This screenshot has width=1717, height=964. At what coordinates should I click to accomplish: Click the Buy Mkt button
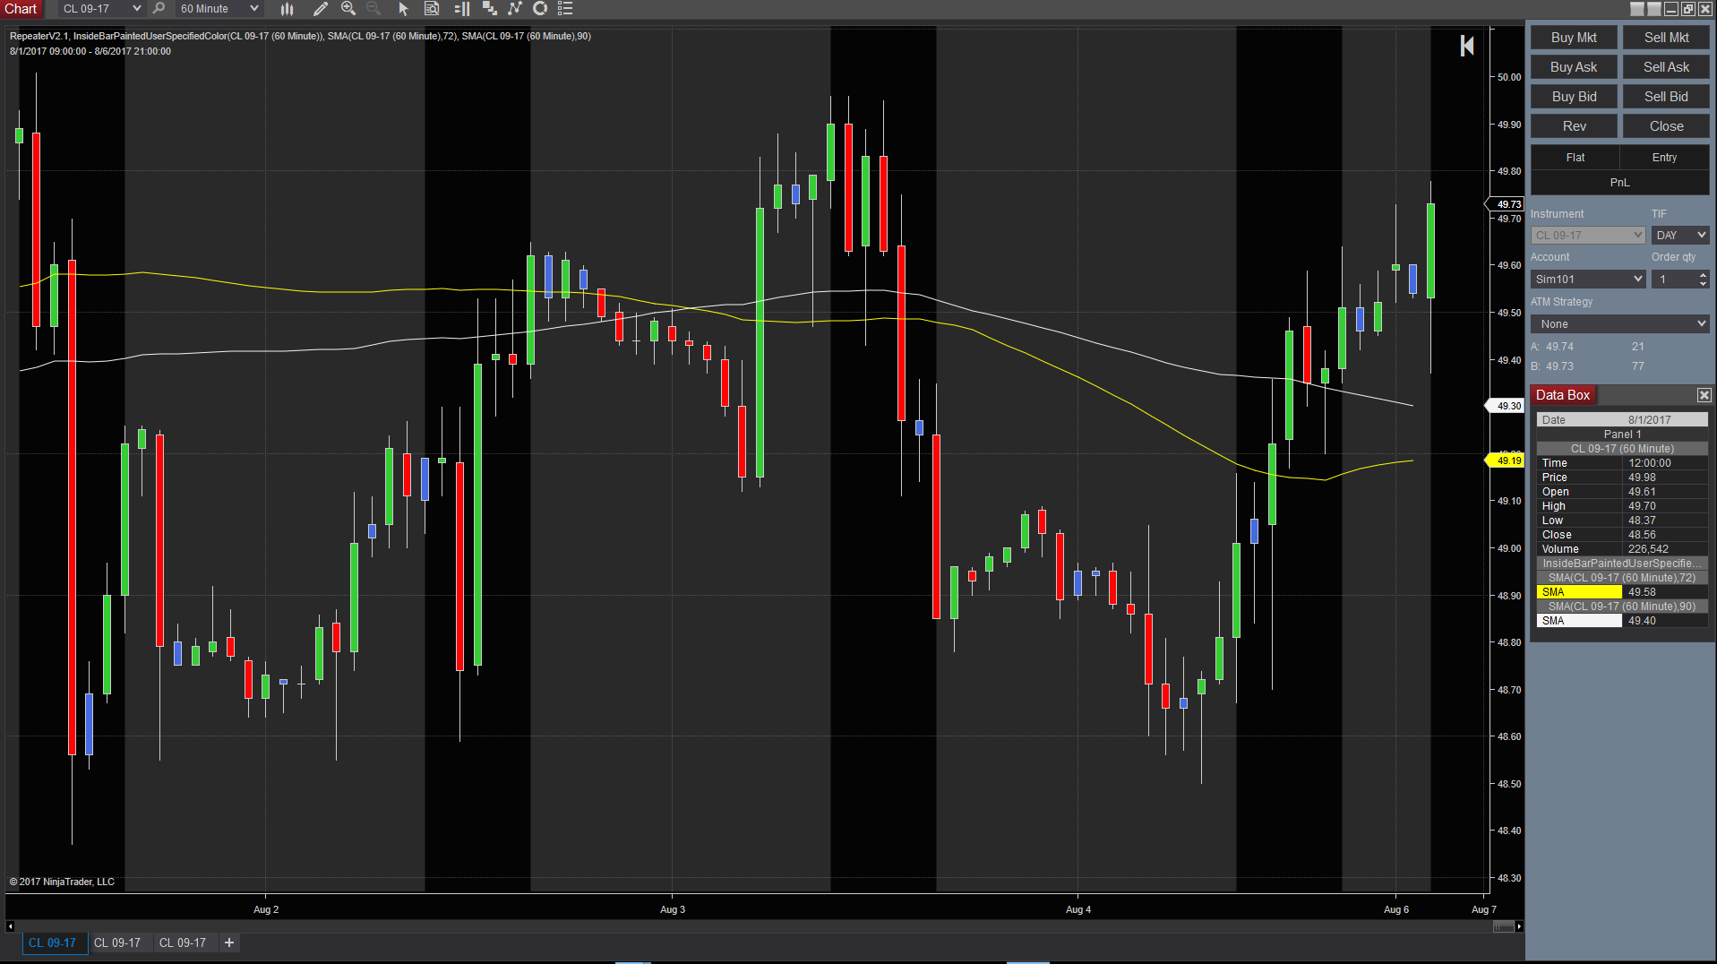point(1574,38)
